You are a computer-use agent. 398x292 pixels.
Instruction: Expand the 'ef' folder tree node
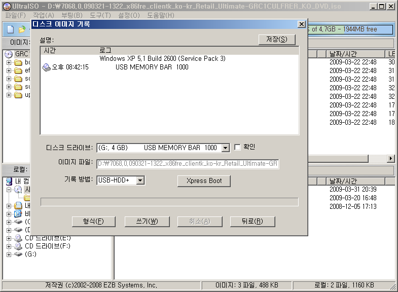pyautogui.click(x=9, y=70)
